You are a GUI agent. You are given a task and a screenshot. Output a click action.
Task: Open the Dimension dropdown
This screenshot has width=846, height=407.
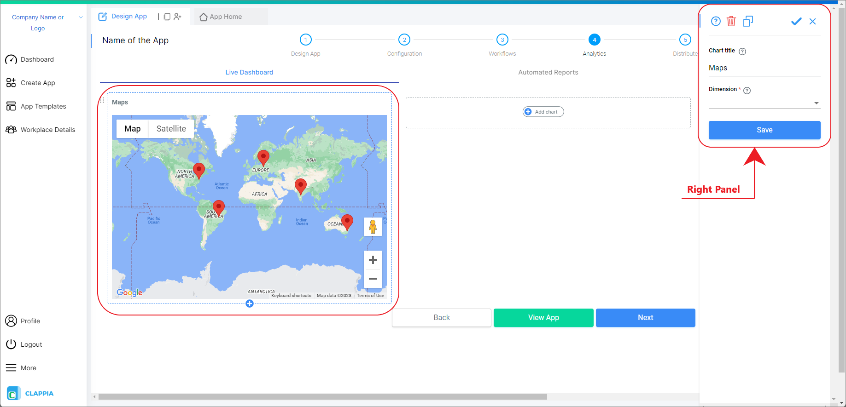coord(764,103)
